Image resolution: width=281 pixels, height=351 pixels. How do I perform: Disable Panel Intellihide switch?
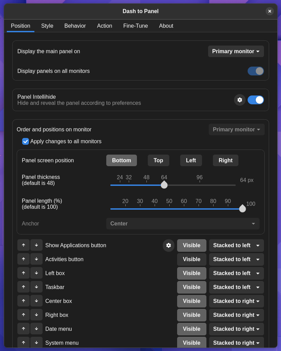[x=256, y=100]
